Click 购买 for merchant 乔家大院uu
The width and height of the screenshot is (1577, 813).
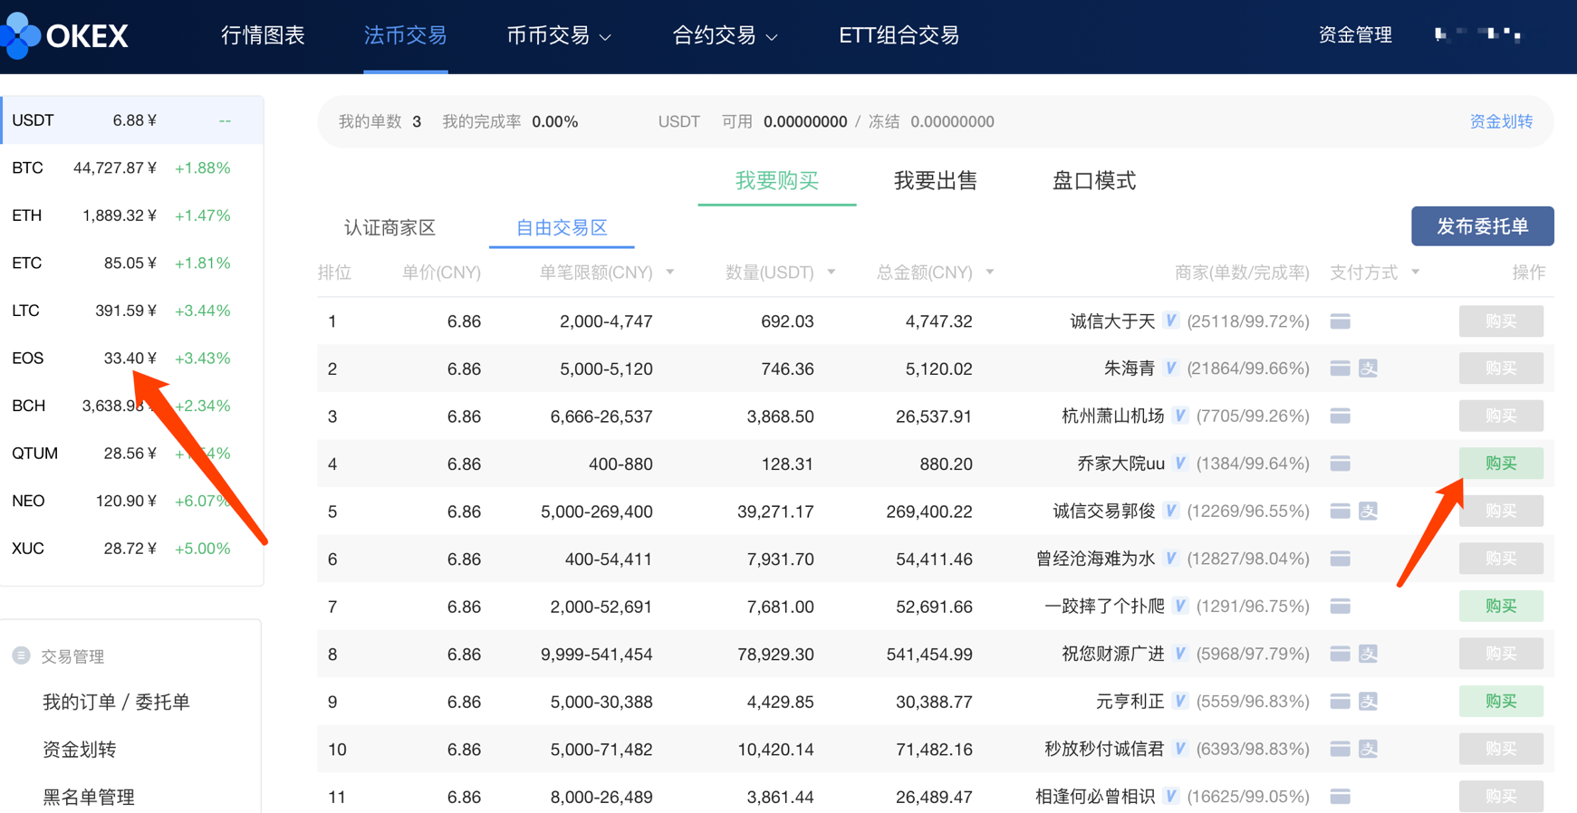click(1501, 464)
